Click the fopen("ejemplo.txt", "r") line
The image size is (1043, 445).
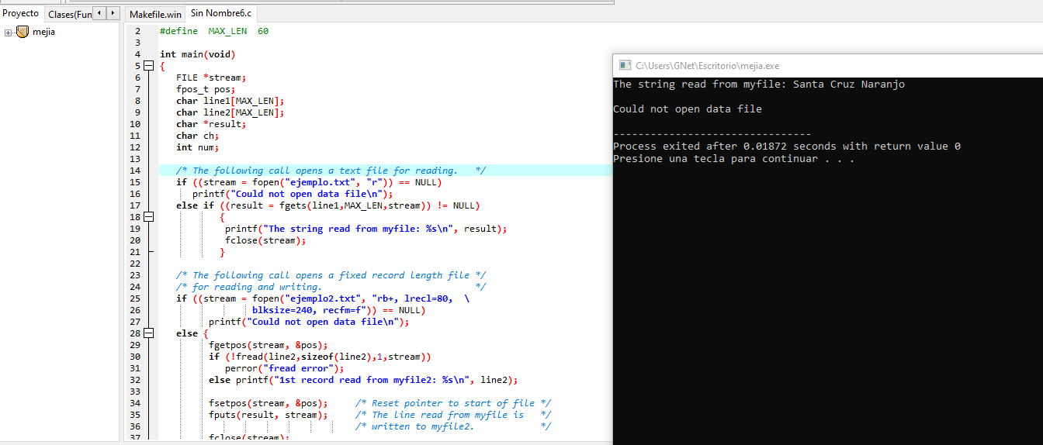point(309,182)
